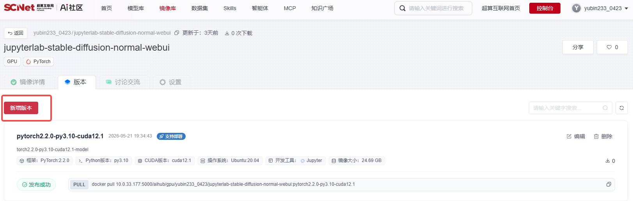Expand the yubin233_0423 account dropdown

(x=626, y=8)
